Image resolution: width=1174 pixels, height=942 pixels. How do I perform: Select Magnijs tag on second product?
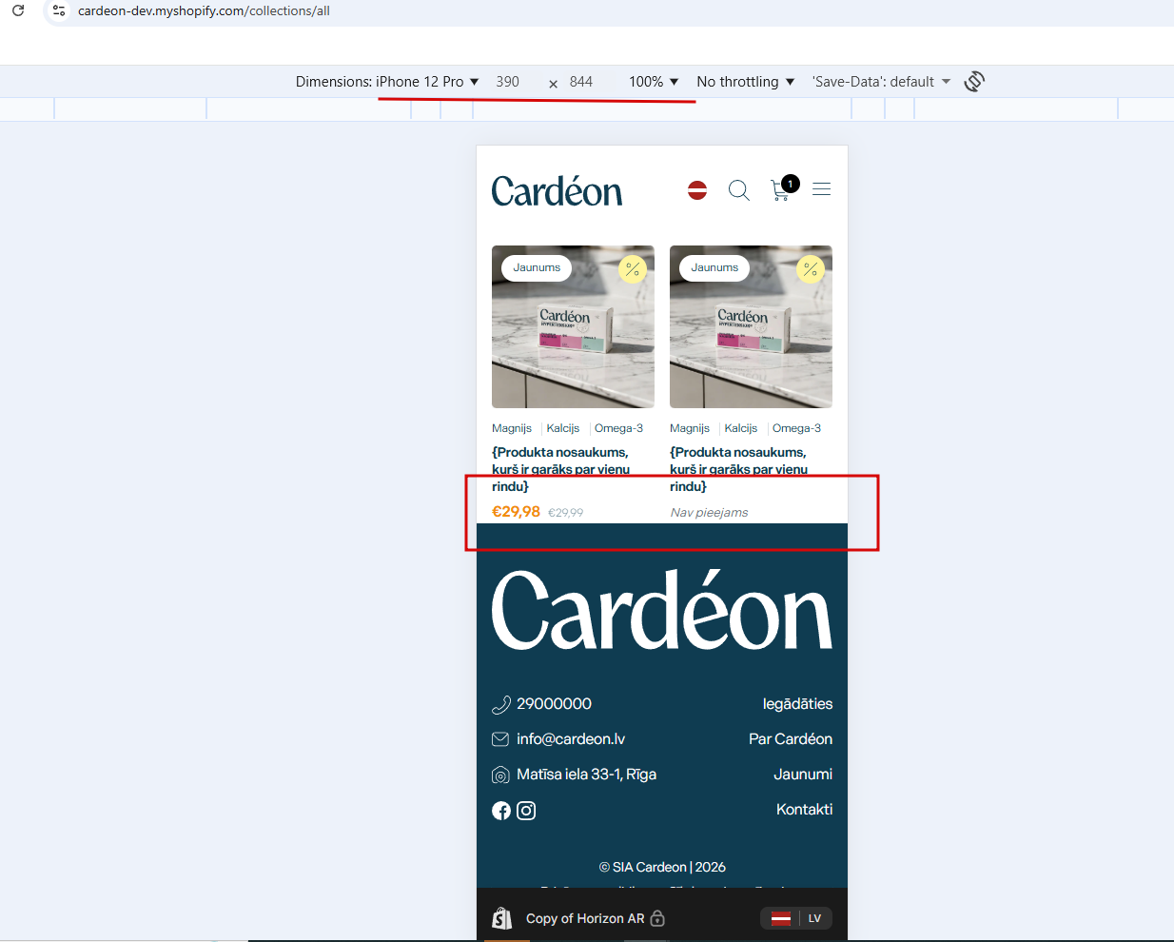click(x=690, y=428)
